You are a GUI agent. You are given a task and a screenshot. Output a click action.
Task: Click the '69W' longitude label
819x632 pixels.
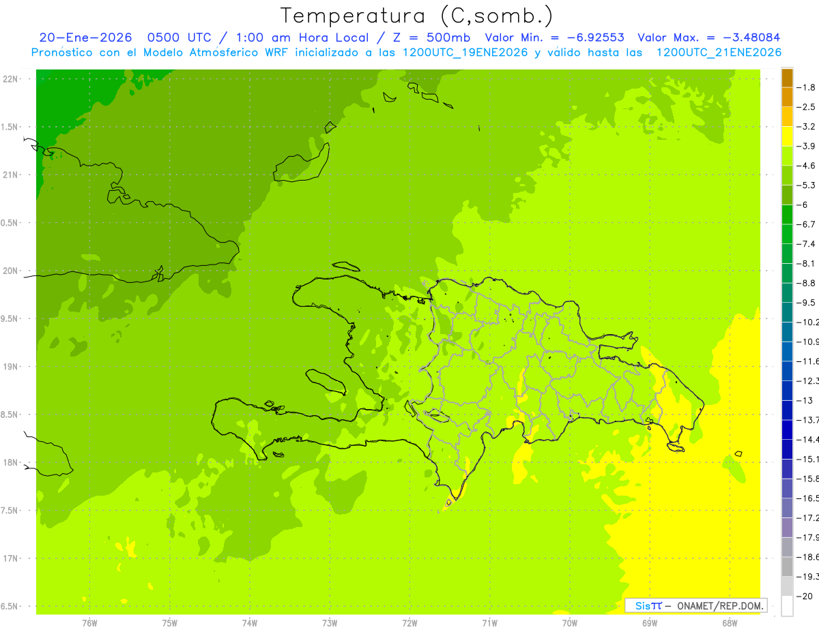(x=650, y=623)
